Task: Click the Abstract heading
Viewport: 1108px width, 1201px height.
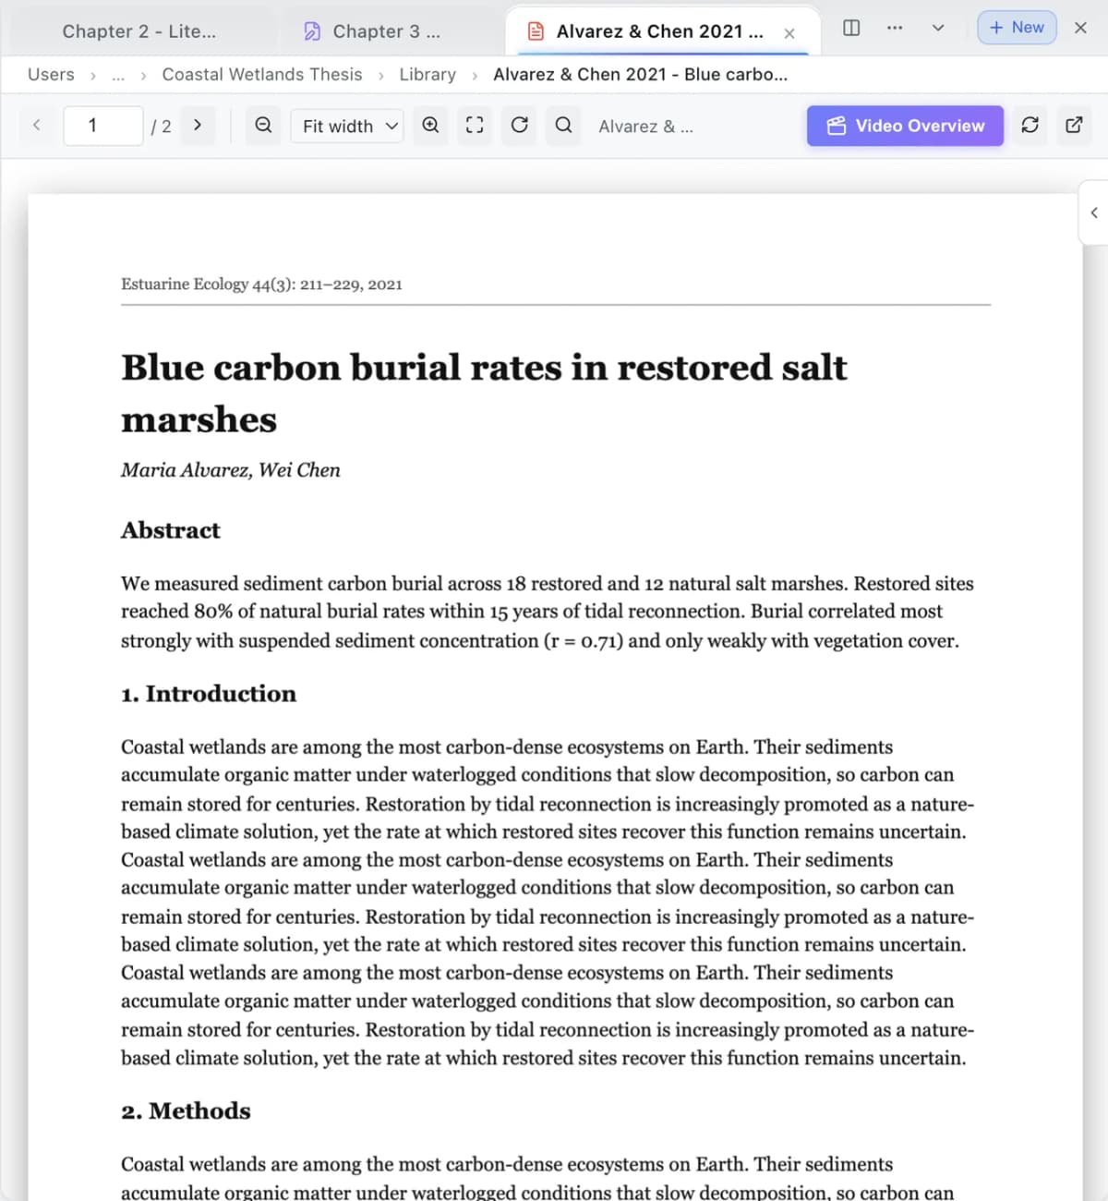Action: 171,530
